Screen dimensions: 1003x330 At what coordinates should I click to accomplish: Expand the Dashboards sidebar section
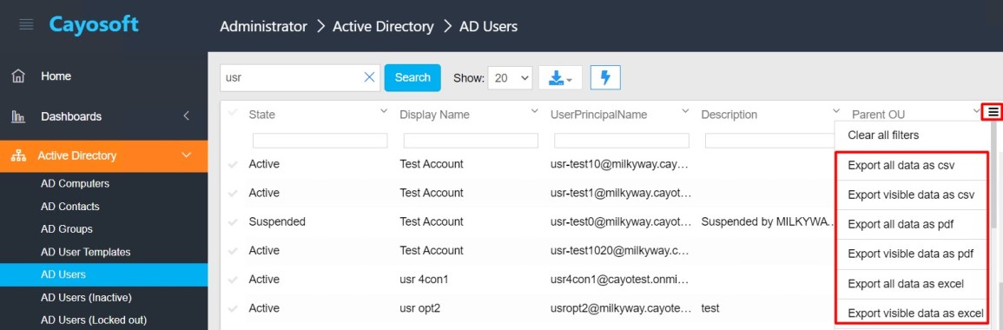tap(186, 115)
